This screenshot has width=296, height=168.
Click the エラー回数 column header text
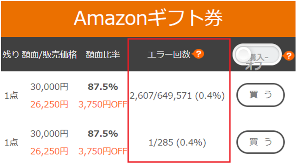(x=169, y=55)
